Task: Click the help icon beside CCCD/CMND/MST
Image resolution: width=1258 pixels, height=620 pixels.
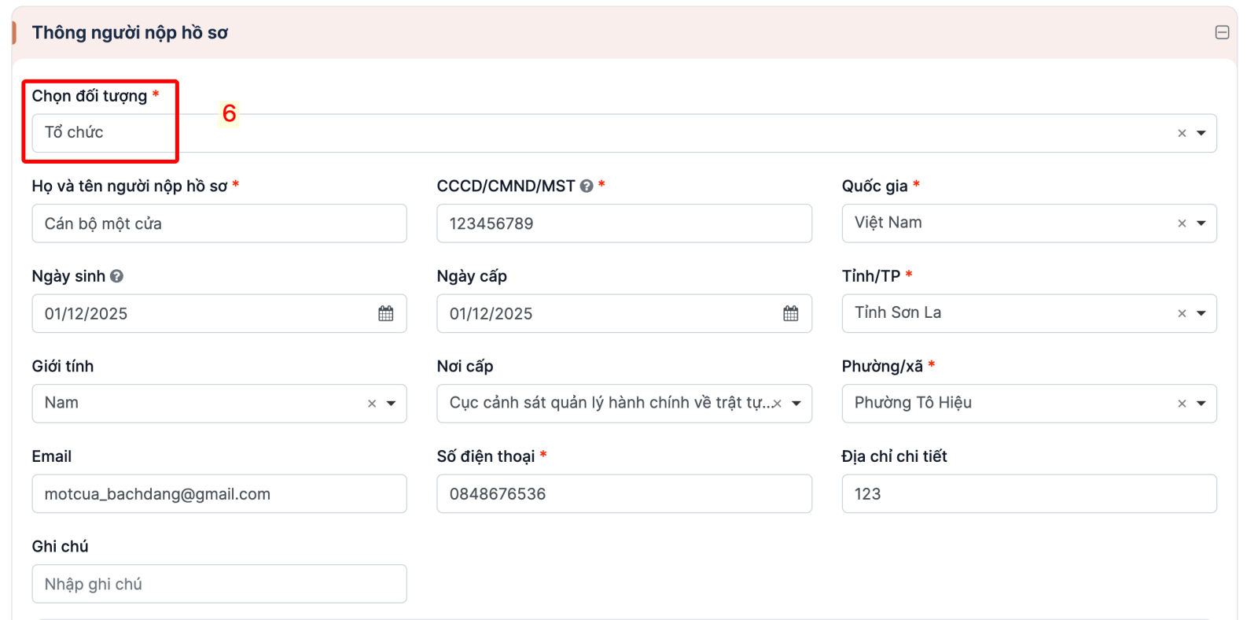Action: coord(587,186)
